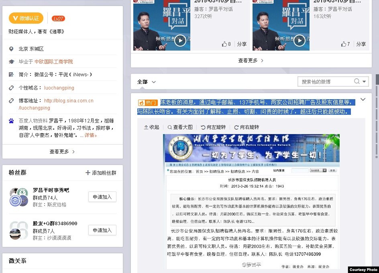Play the second 罗昌平对话 video
This screenshot has height=273, width=379.
coord(299,41)
